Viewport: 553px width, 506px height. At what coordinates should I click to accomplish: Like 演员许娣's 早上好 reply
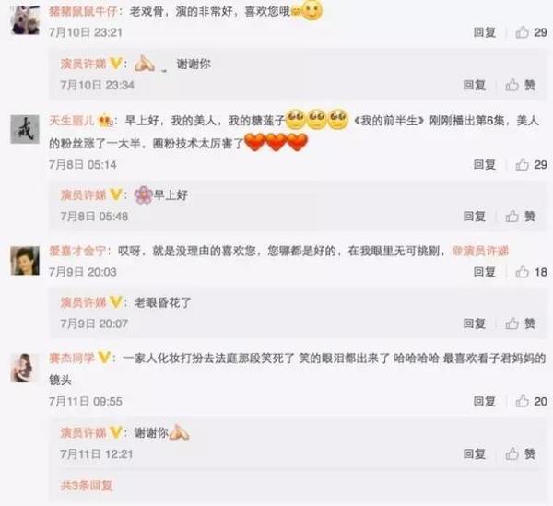click(521, 217)
